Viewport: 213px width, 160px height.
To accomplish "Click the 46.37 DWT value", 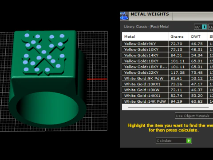I will click(x=197, y=90).
